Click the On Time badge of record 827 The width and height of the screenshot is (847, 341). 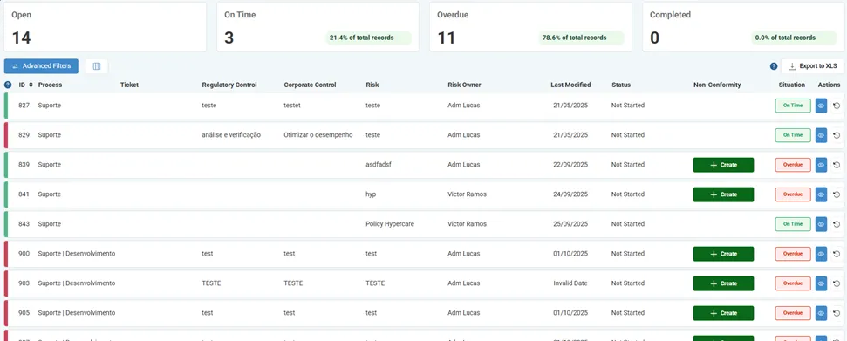793,106
